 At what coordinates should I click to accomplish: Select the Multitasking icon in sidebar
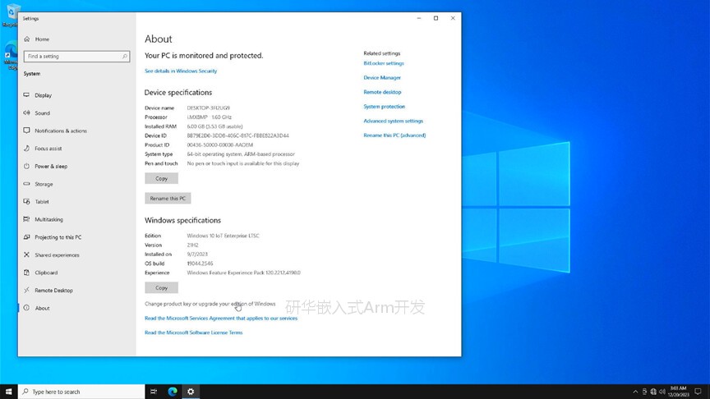26,219
